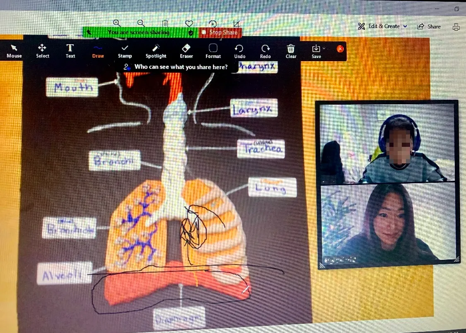466x333 pixels.
Task: Zoom out of the photo
Action: (141, 23)
